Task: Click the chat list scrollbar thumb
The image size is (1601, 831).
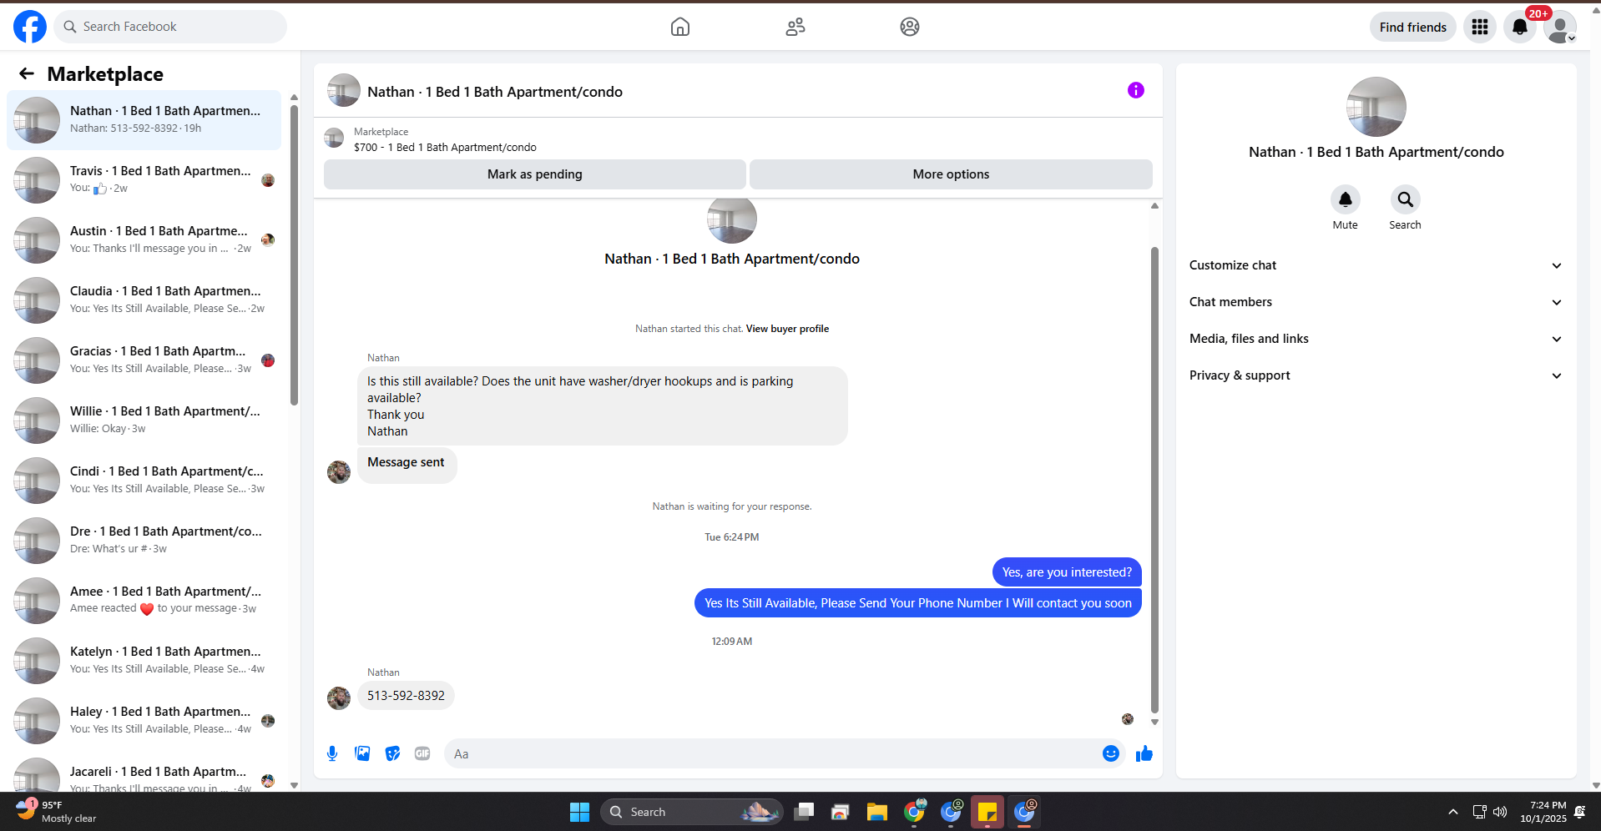Action: tap(294, 255)
